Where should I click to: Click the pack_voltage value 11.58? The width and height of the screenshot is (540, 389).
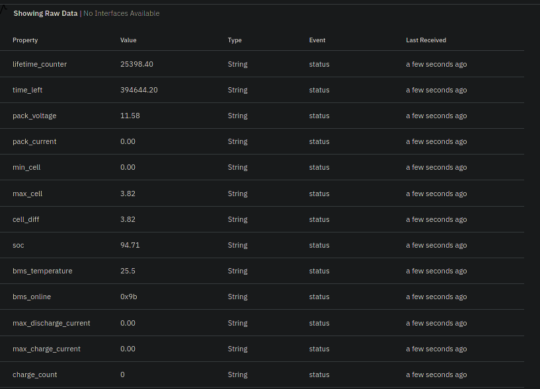(130, 116)
